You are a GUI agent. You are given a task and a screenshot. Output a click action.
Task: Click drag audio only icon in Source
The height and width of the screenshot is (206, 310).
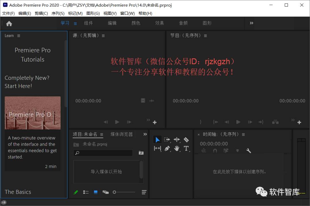coord(152,101)
